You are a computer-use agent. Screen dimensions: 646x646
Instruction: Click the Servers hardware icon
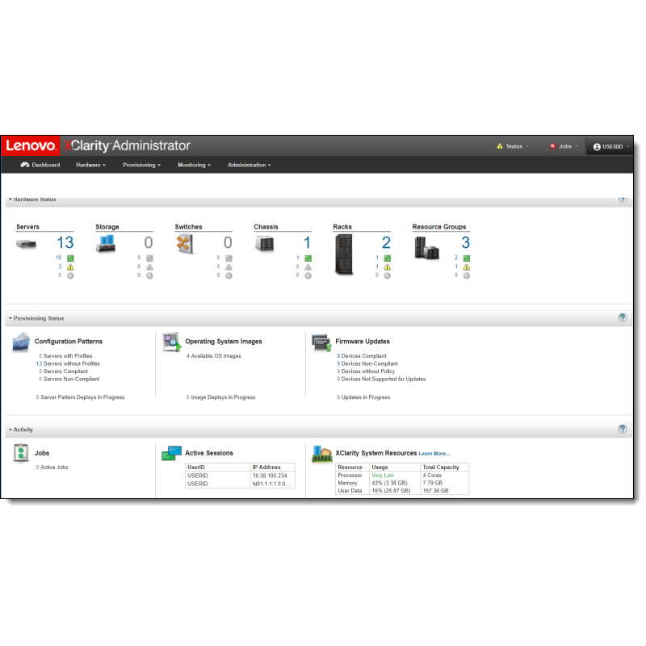27,244
